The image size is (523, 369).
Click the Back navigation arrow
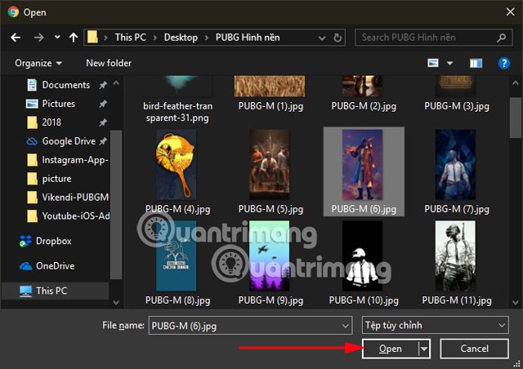[16, 38]
